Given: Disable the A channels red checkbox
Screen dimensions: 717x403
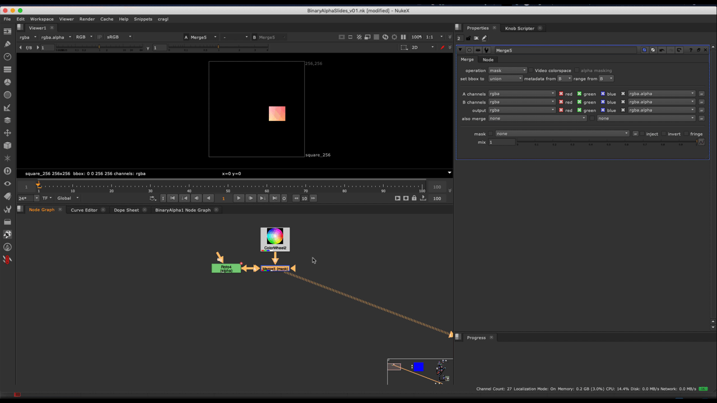Looking at the screenshot, I should [561, 94].
